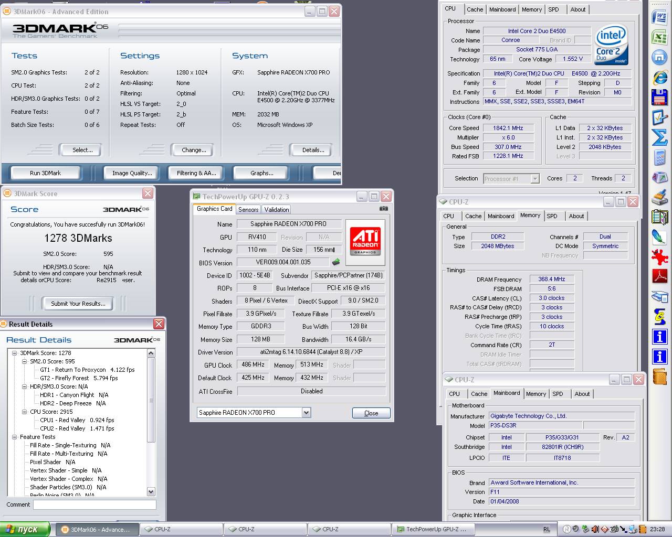Open the blue Sigma icon application
The image size is (672, 537).
pos(659,137)
